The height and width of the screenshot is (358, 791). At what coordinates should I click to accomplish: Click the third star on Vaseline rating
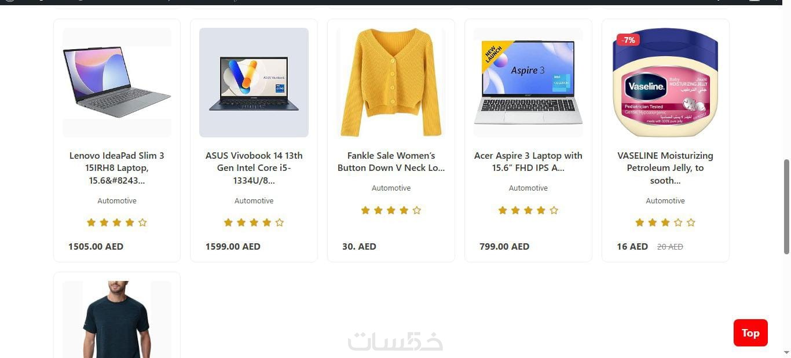(665, 222)
